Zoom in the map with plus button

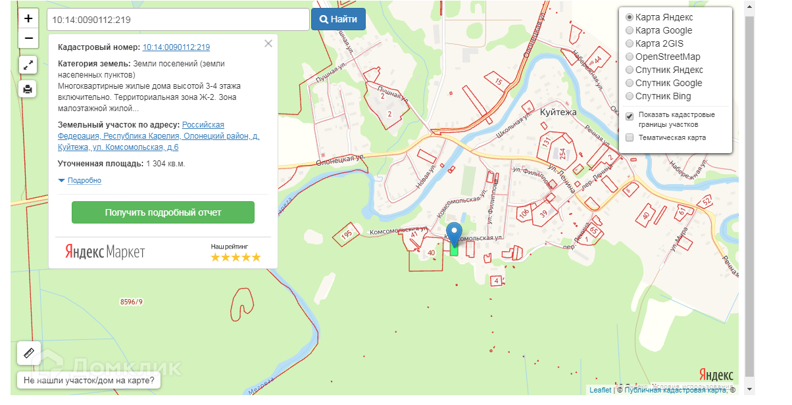pyautogui.click(x=28, y=18)
